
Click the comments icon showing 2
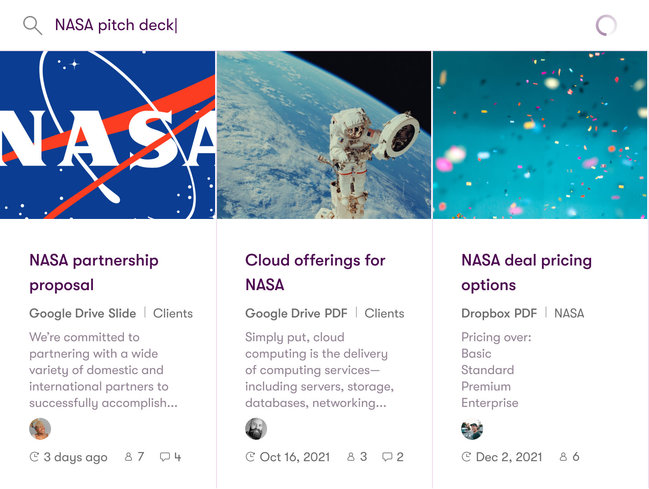pyautogui.click(x=387, y=457)
